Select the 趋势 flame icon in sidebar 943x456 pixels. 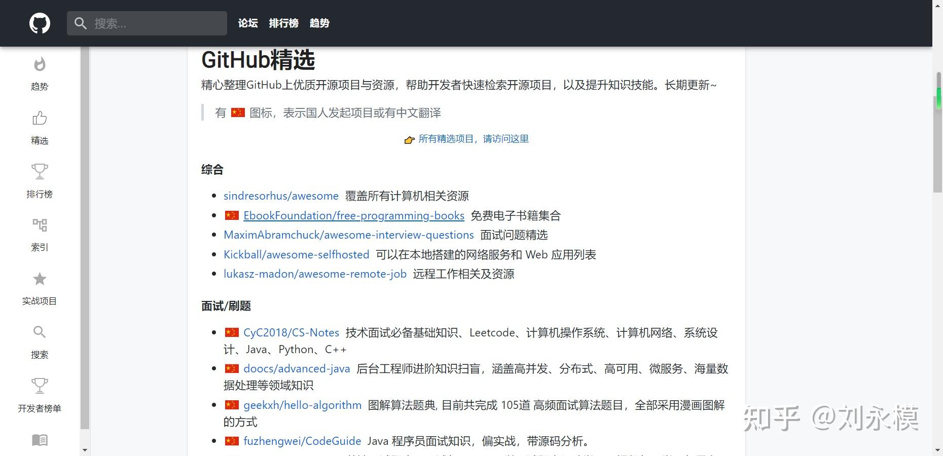coord(39,65)
